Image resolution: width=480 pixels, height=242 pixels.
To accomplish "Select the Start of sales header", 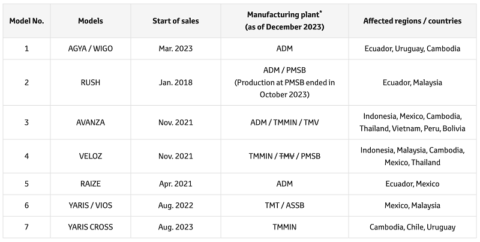I will click(x=176, y=21).
